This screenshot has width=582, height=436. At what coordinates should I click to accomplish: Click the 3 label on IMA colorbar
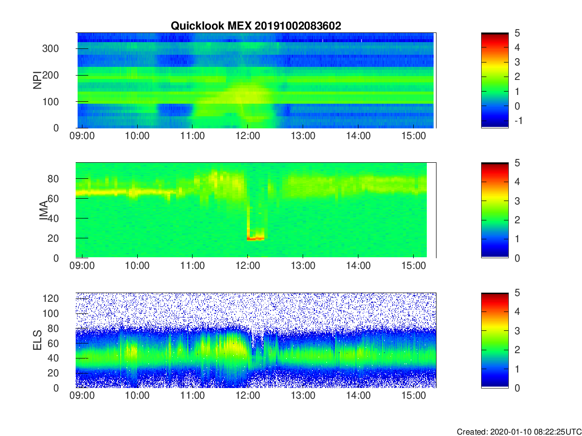pyautogui.click(x=517, y=201)
